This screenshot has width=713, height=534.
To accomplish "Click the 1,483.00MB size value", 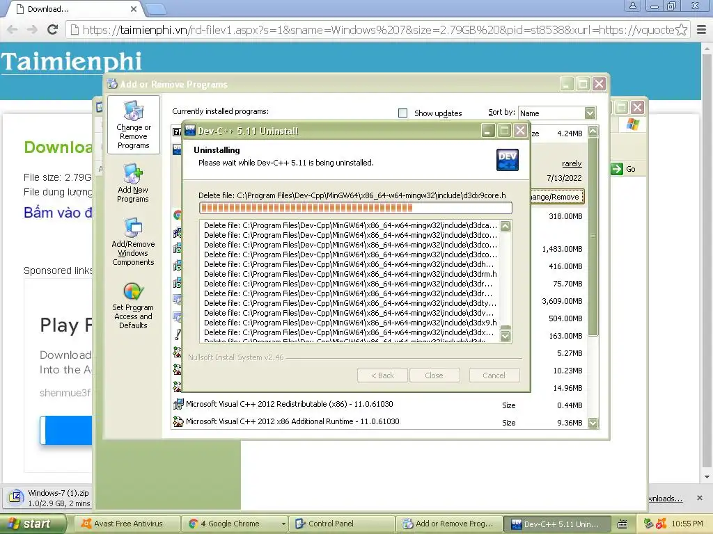I will point(562,249).
